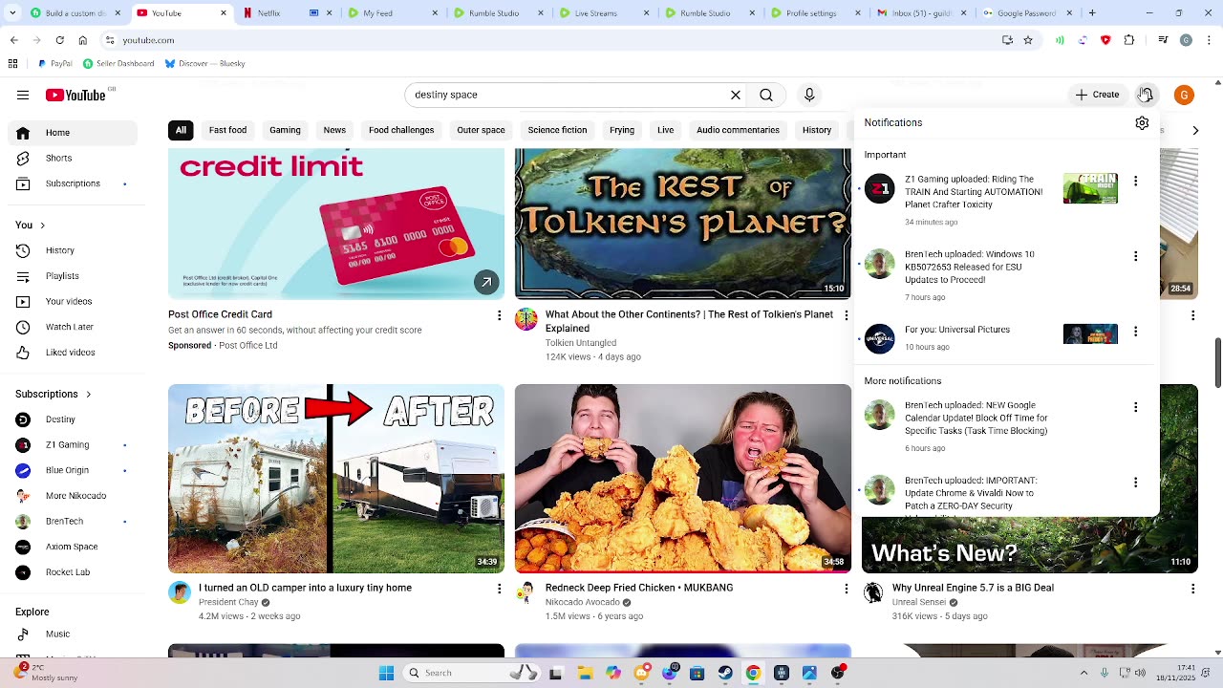Open options for Windows 10 KB5072653 notification
The width and height of the screenshot is (1223, 688).
coord(1135,256)
